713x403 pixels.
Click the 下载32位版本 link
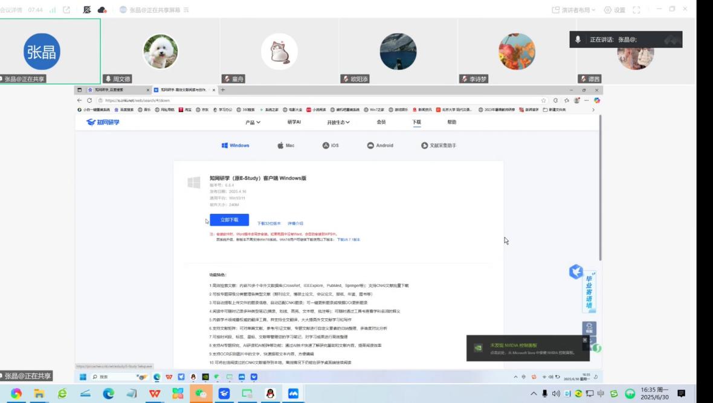coord(269,224)
